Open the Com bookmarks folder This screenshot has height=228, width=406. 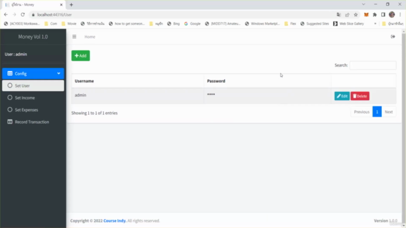(51, 23)
